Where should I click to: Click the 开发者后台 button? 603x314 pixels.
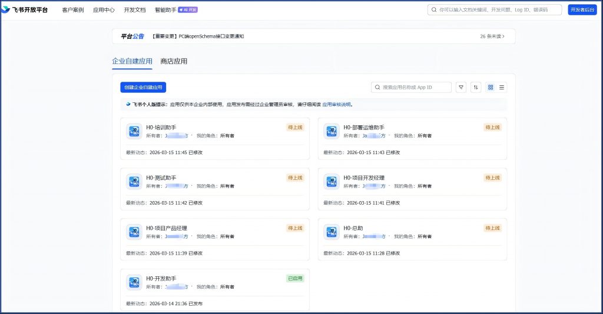tap(582, 10)
